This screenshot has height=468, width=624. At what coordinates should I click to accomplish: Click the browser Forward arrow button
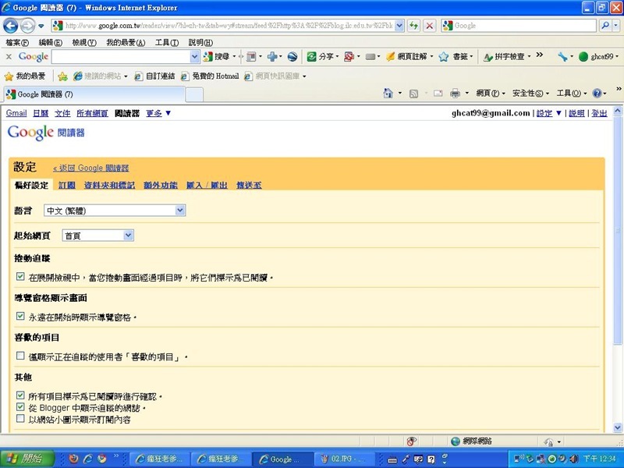[27, 26]
